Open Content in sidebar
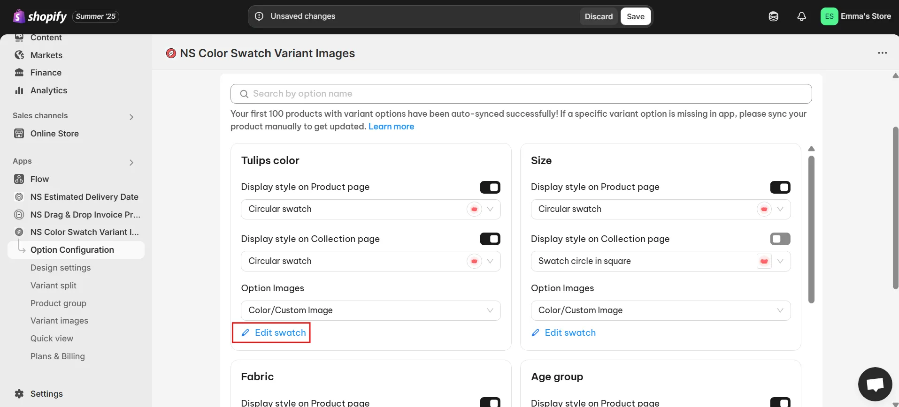The image size is (899, 407). pyautogui.click(x=46, y=38)
